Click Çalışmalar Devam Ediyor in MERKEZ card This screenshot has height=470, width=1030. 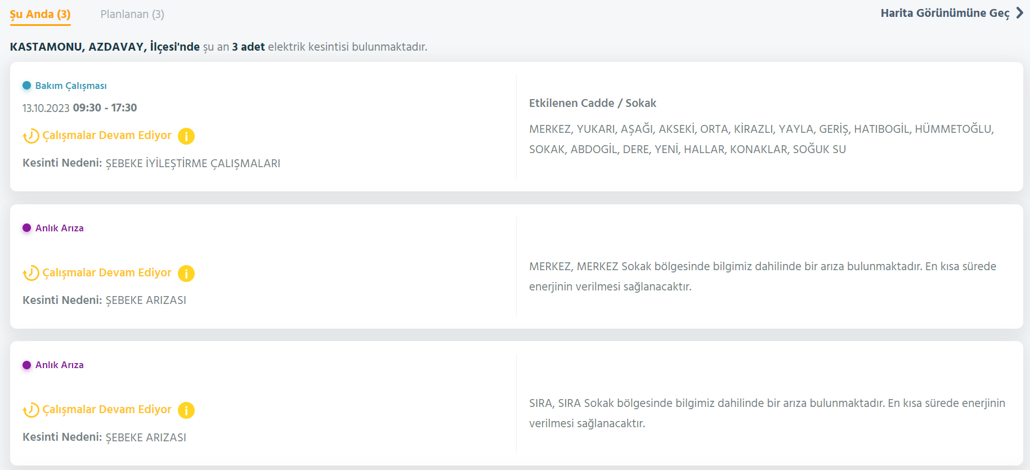(107, 273)
